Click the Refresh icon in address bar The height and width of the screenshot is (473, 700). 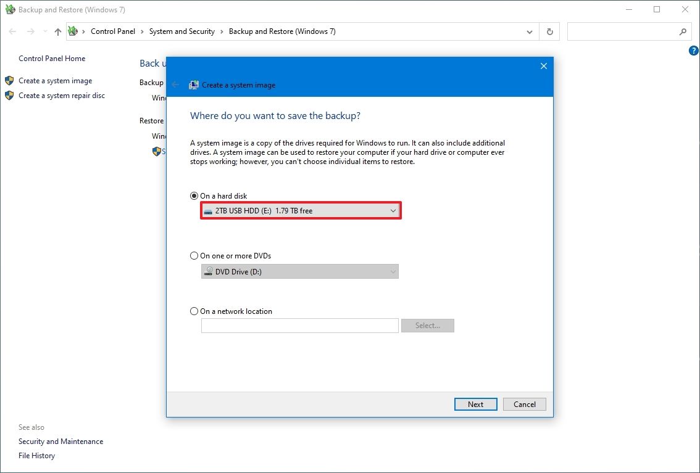pyautogui.click(x=549, y=31)
